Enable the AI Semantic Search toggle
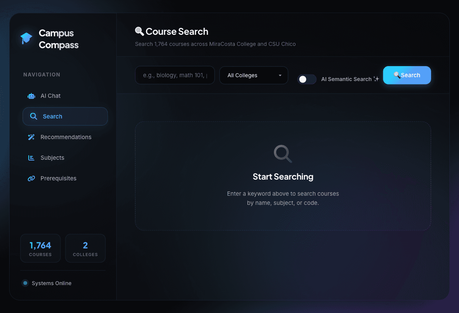The image size is (459, 313). (x=307, y=79)
